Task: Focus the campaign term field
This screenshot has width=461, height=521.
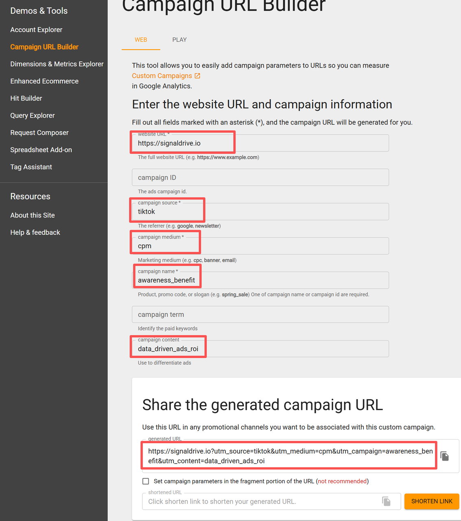Action: point(260,315)
